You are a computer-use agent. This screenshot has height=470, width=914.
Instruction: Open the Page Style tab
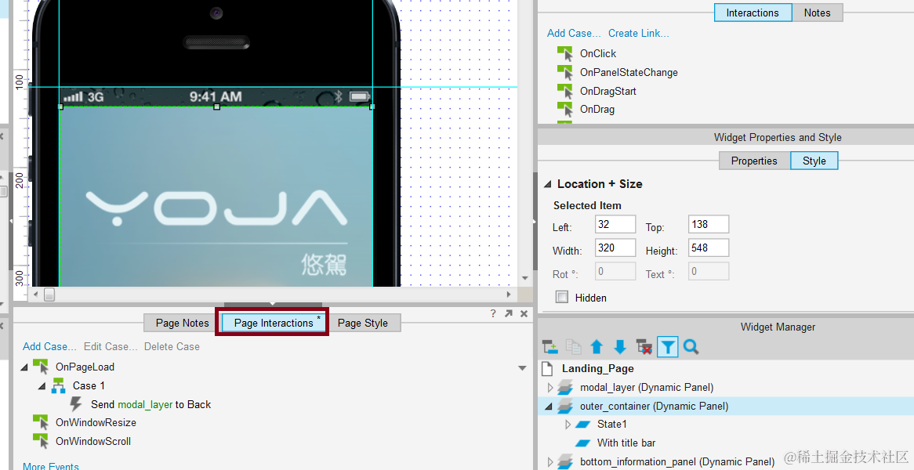coord(363,323)
